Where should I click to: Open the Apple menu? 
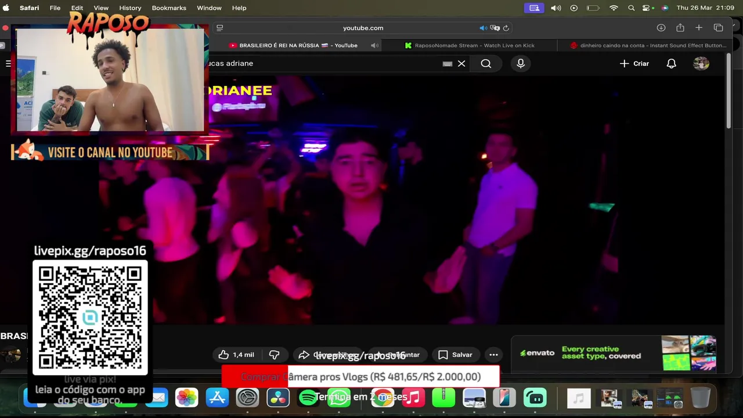(x=6, y=8)
